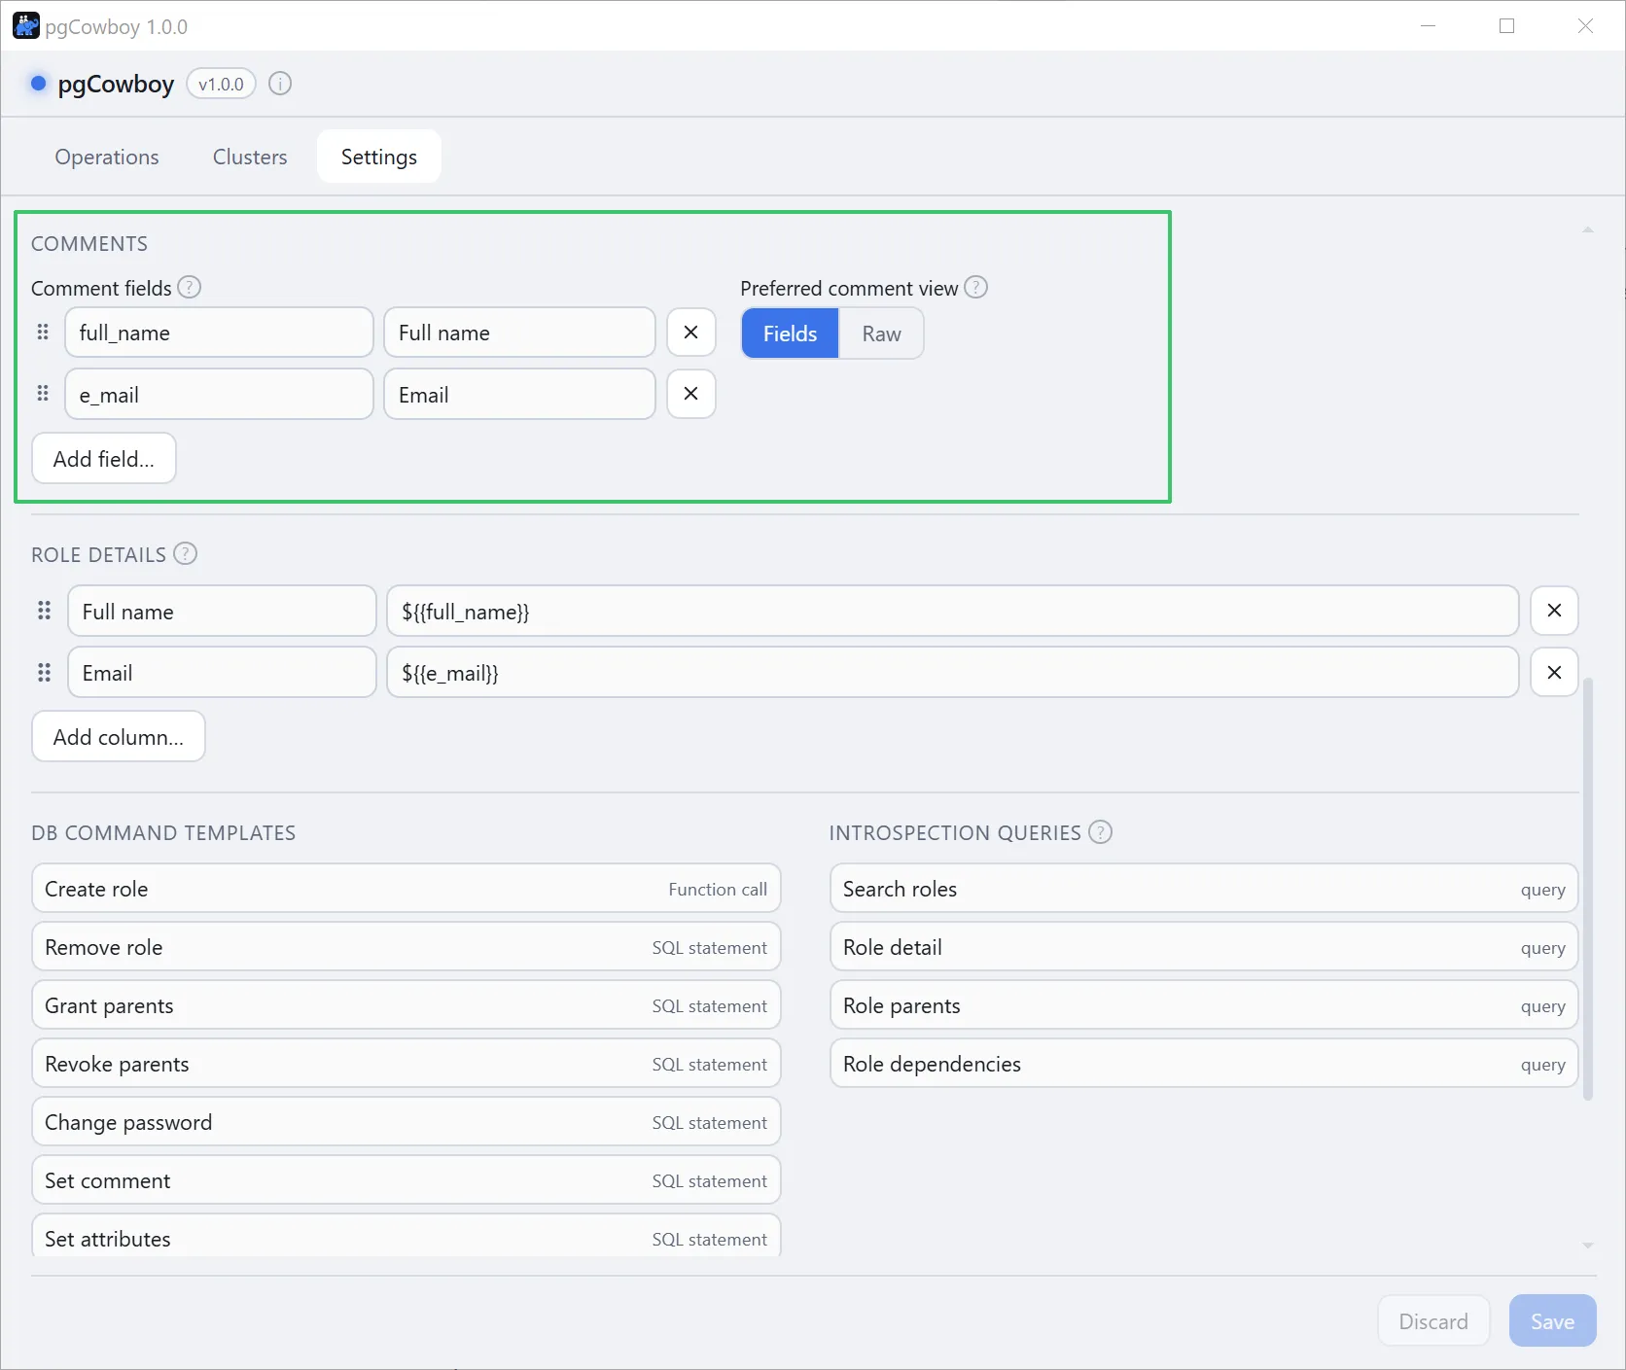Click the help icon beside Preferred comment view

pos(976,288)
